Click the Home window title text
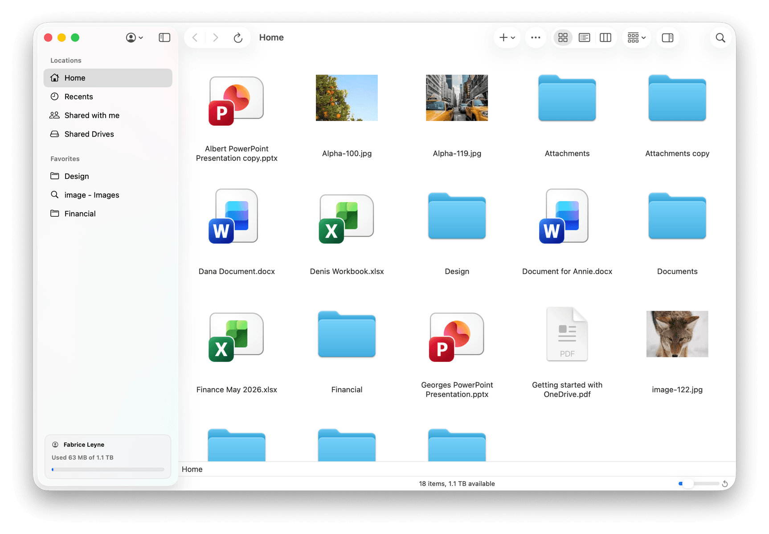The width and height of the screenshot is (769, 534). pos(271,38)
